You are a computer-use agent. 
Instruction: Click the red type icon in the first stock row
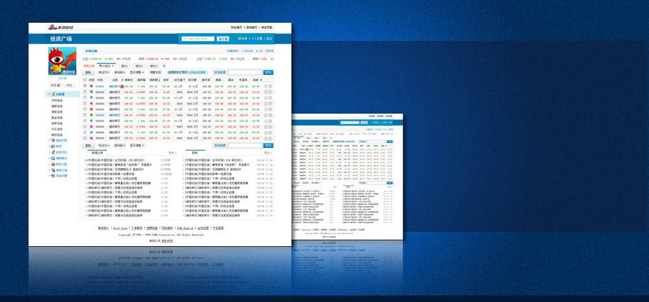coord(92,86)
